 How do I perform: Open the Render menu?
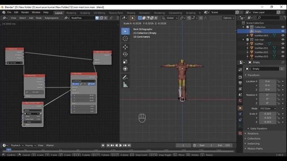[25, 13]
